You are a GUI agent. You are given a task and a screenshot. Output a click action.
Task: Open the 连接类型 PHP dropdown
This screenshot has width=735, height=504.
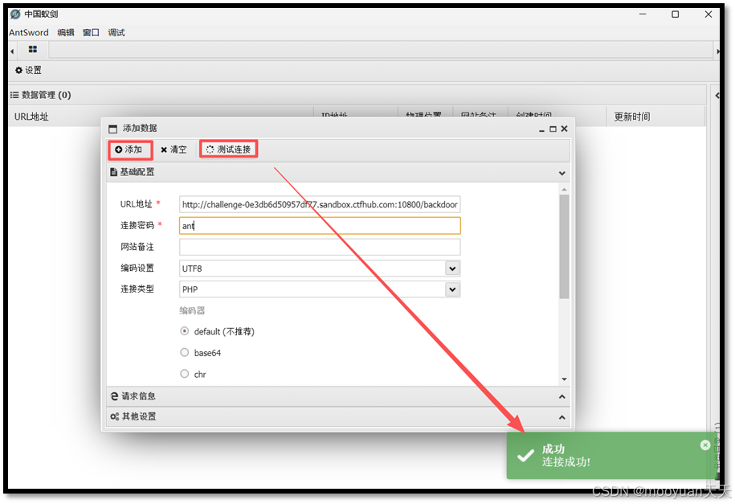452,289
